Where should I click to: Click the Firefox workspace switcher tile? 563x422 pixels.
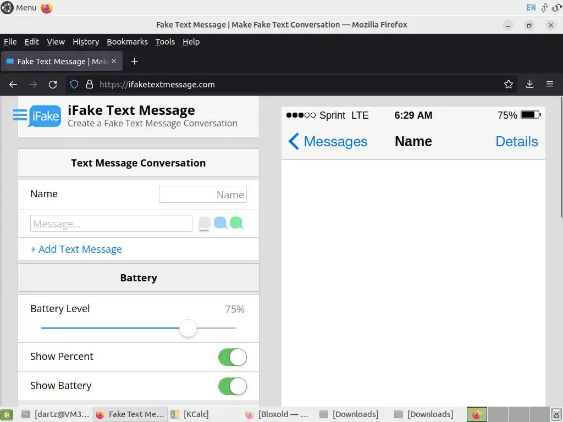pos(477,414)
